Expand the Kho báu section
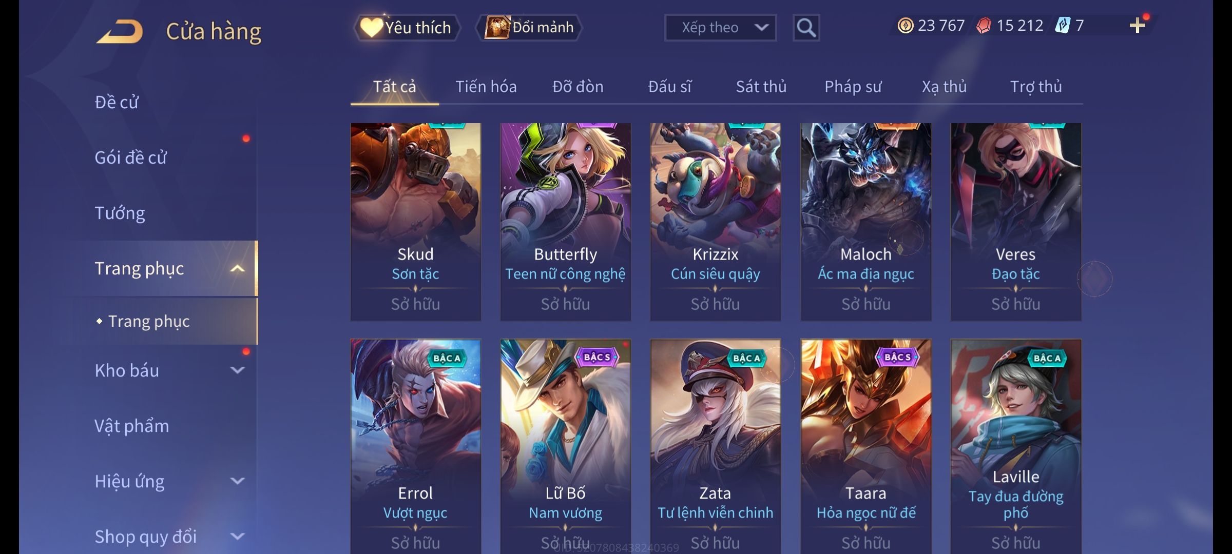1232x554 pixels. tap(237, 370)
